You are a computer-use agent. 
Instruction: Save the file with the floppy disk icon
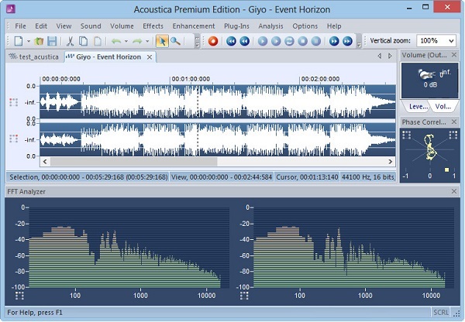point(52,41)
